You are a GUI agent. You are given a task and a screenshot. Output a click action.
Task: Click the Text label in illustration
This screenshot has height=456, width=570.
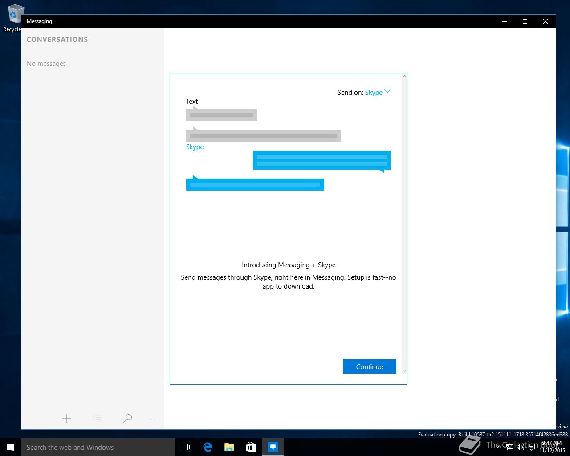click(x=192, y=102)
